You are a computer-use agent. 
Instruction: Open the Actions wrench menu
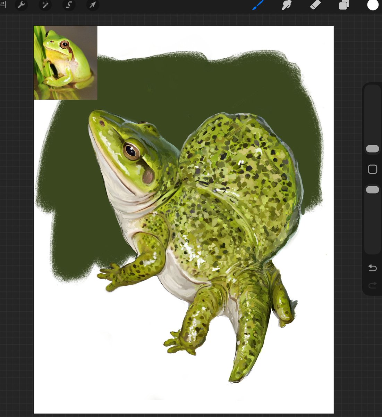(21, 5)
